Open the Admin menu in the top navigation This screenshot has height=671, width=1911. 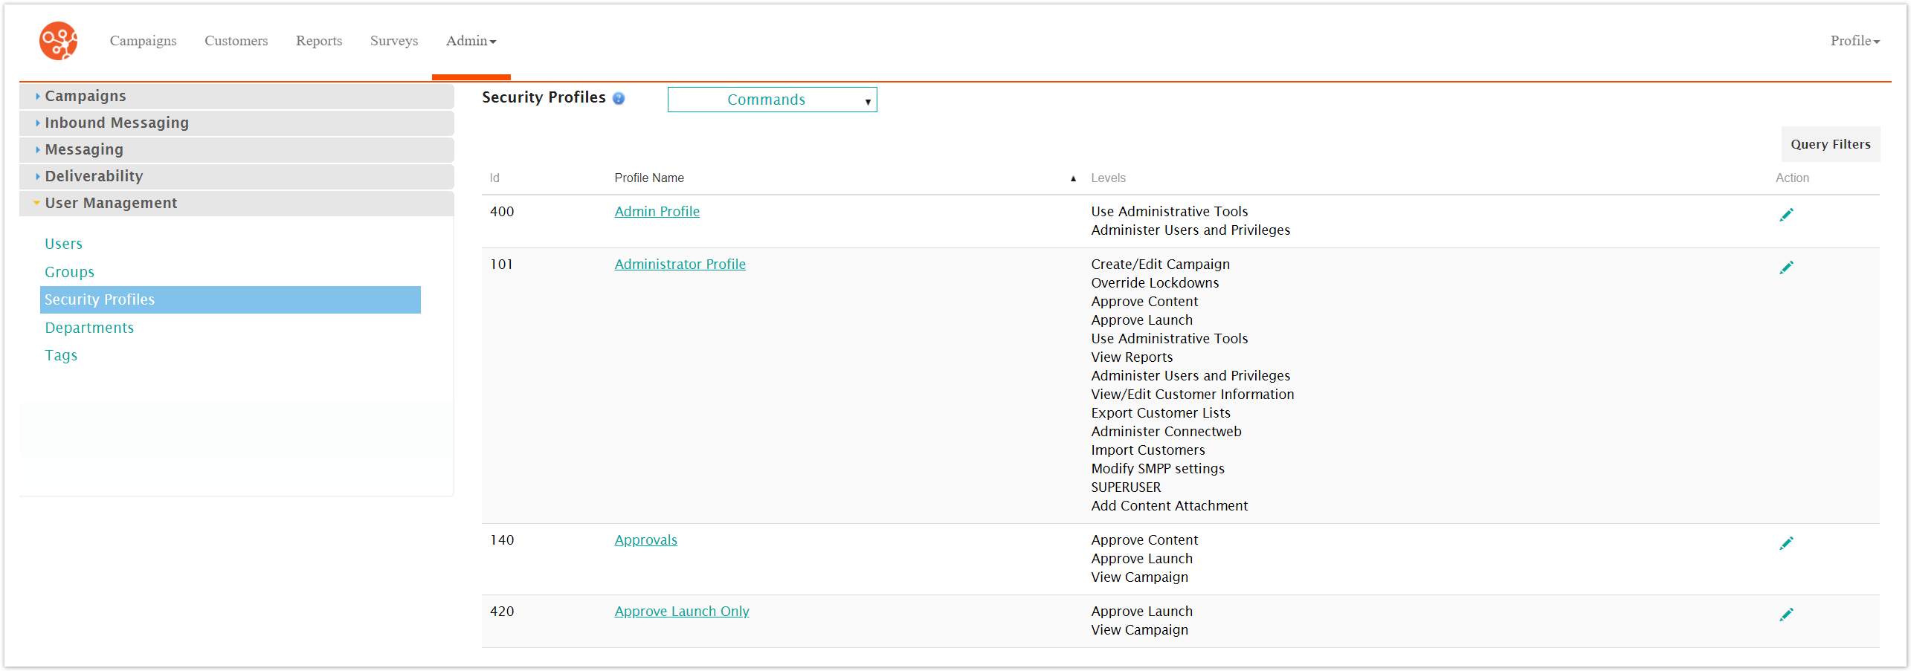470,41
